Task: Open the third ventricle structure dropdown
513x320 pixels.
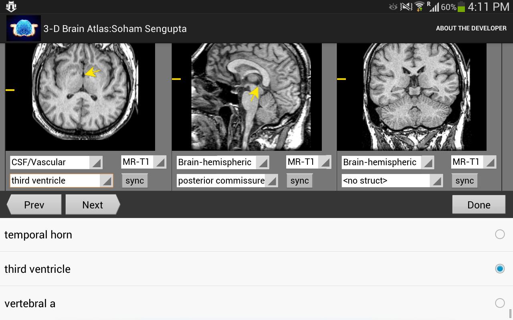Action: (61, 181)
